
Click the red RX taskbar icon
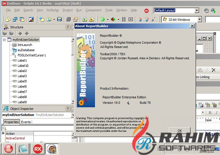38,149
